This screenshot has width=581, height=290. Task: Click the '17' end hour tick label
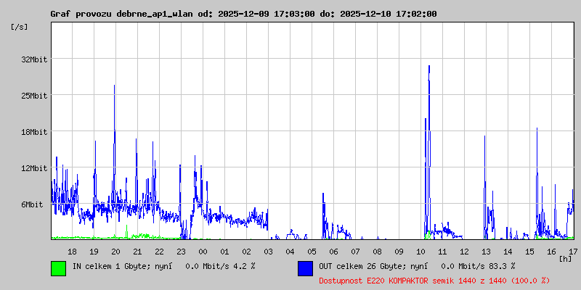[x=573, y=252]
